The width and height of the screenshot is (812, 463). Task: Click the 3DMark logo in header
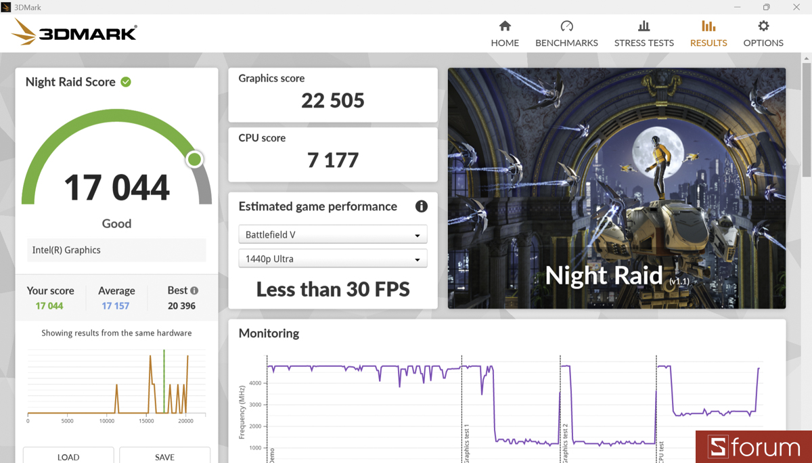pyautogui.click(x=74, y=32)
